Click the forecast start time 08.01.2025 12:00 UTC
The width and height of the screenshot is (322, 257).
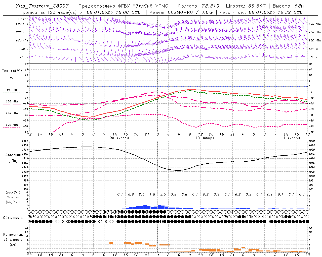click(114, 12)
